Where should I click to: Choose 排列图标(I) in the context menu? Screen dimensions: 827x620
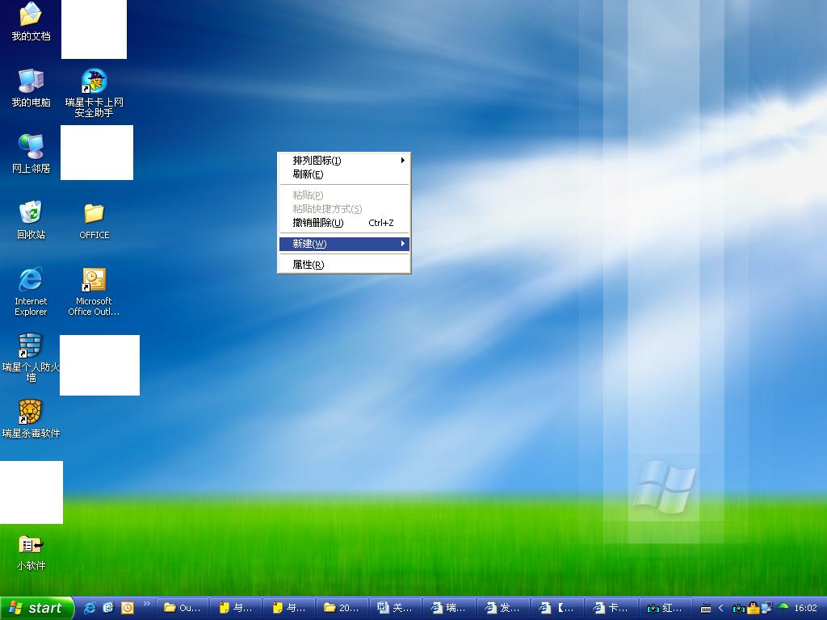[x=344, y=161]
